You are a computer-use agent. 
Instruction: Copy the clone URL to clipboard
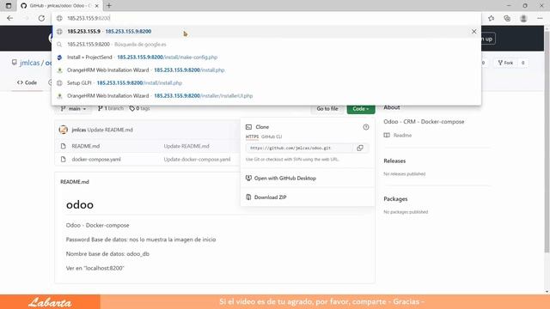coord(360,148)
